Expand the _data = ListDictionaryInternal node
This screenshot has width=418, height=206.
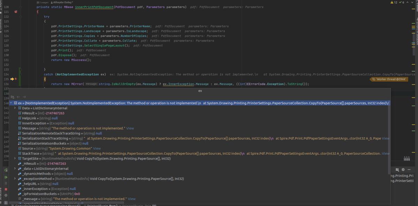pyautogui.click(x=15, y=168)
